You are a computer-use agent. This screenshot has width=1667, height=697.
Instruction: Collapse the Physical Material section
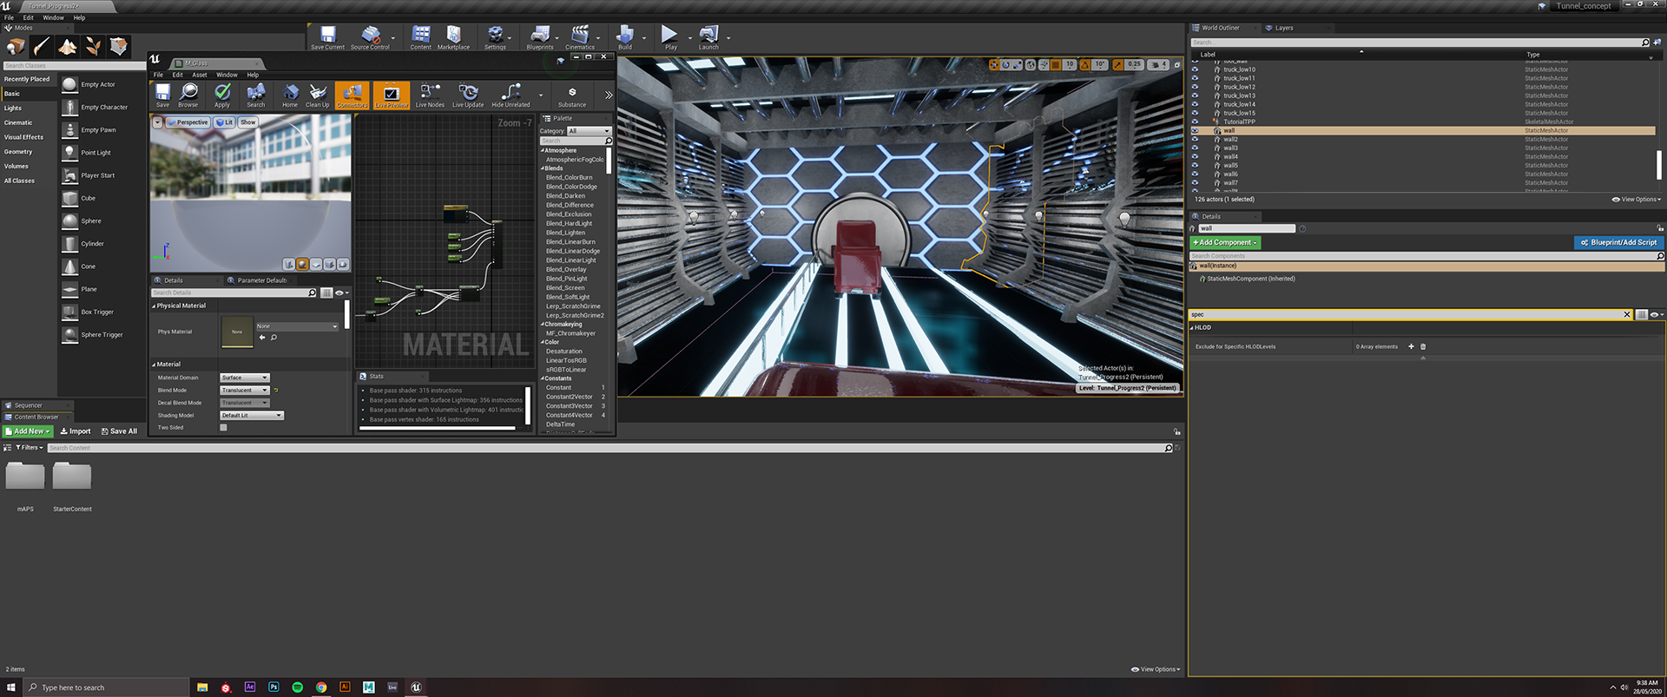pos(155,306)
